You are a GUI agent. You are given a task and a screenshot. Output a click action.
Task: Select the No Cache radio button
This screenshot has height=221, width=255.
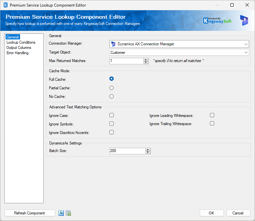tap(112, 96)
